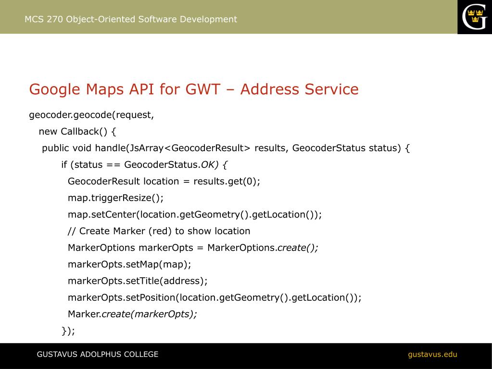Screen dimensions: 492x369
Task: Open the gustavus.edu link
Action: (432, 355)
